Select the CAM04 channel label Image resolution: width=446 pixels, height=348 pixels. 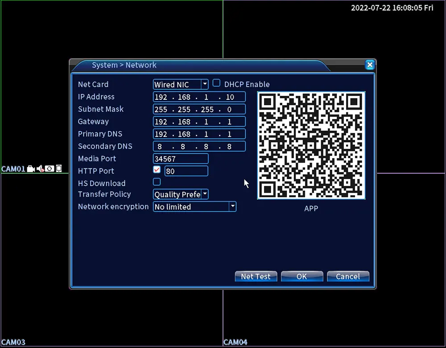(235, 342)
